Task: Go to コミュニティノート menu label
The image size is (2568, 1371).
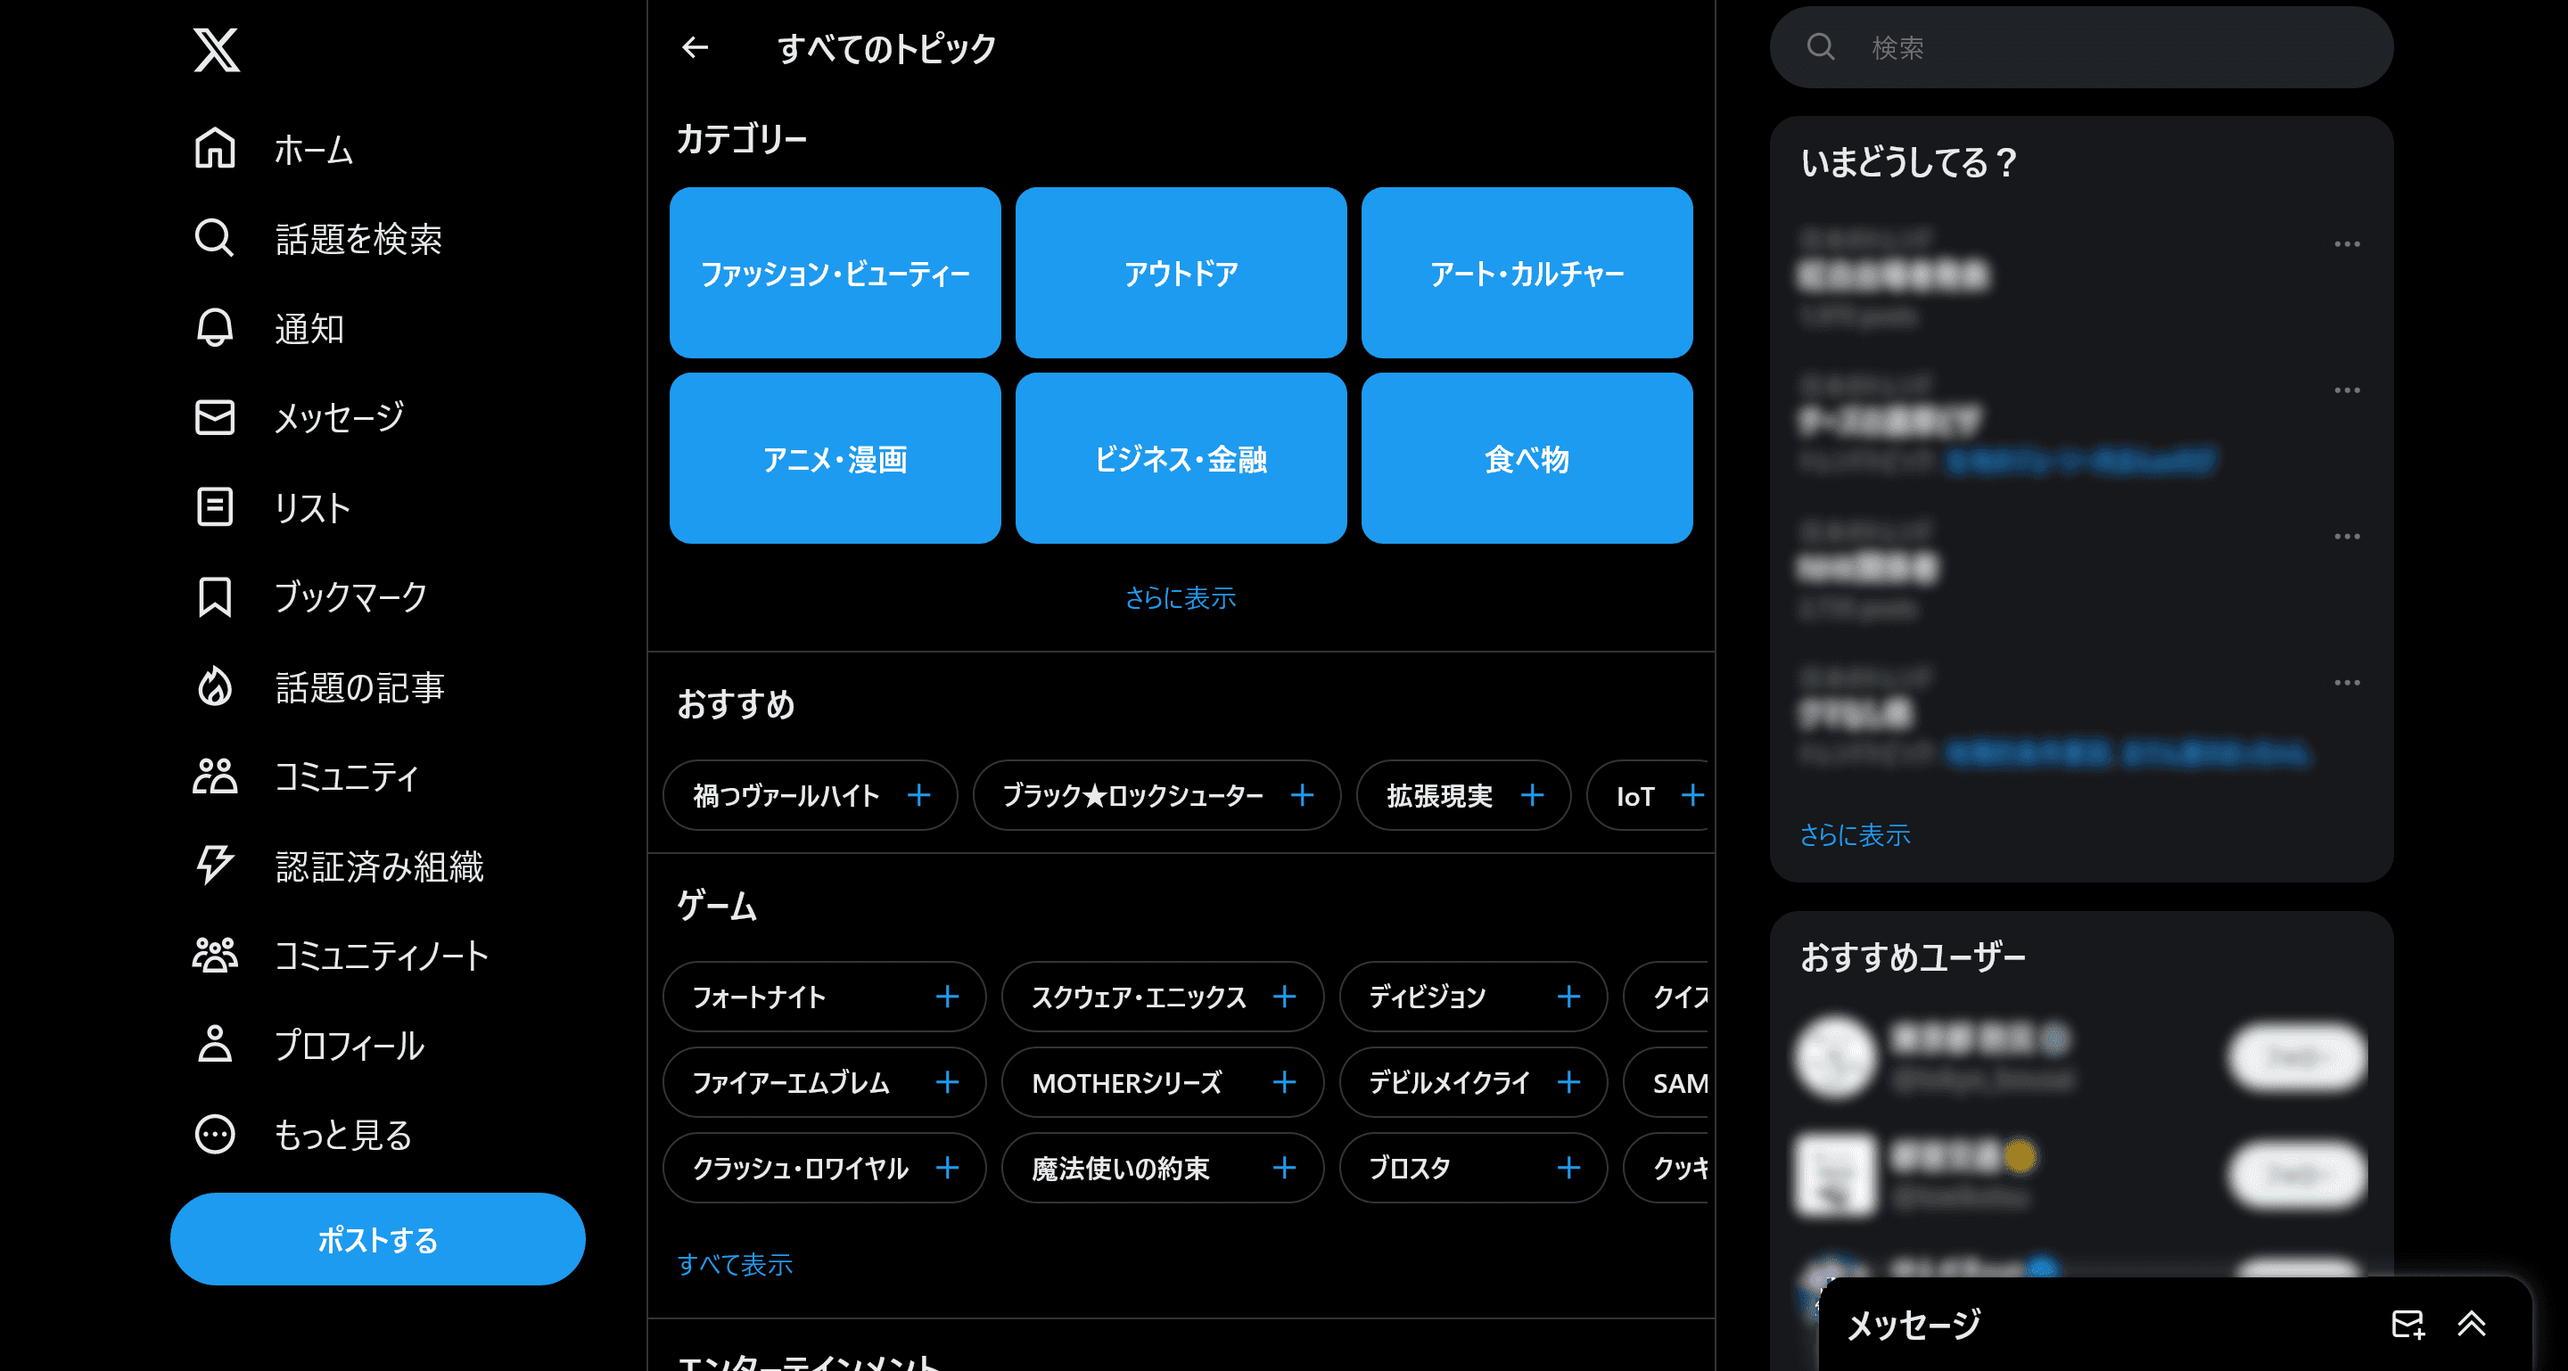Action: (382, 956)
